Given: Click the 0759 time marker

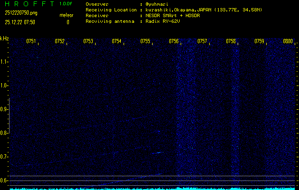Looking at the screenshot, I should 260,41.
